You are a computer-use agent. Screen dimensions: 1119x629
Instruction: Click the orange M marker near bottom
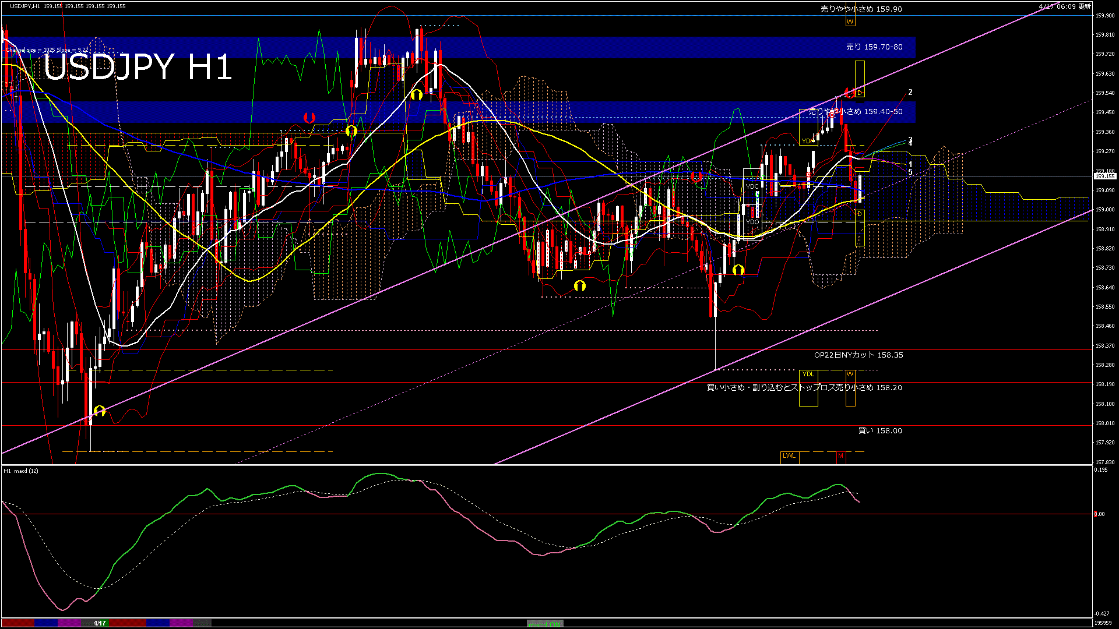[x=840, y=456]
